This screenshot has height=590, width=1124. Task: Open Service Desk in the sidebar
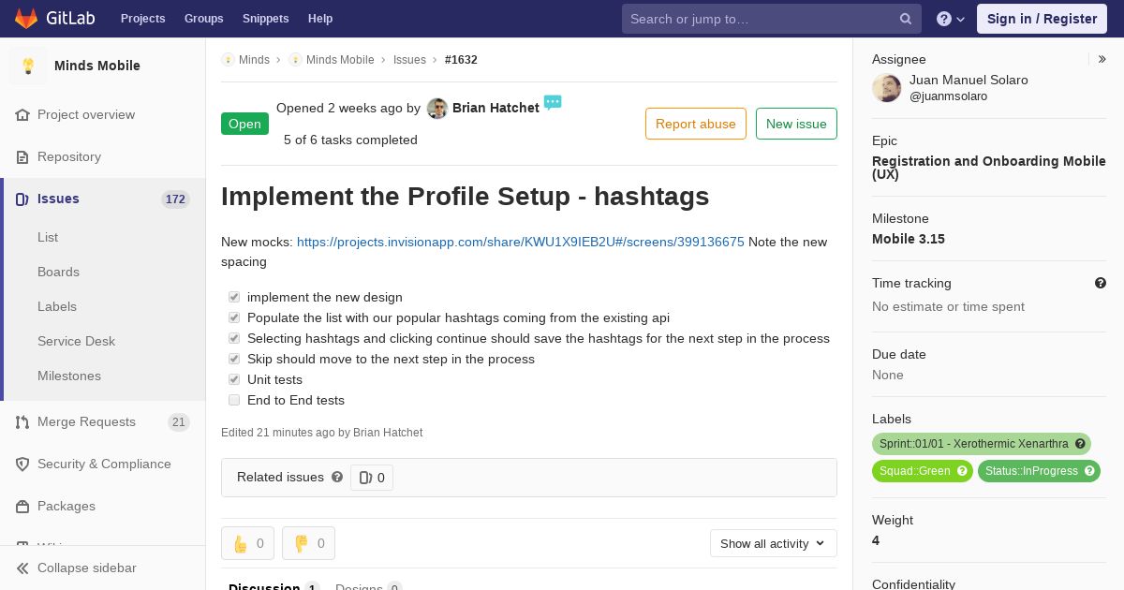point(76,341)
